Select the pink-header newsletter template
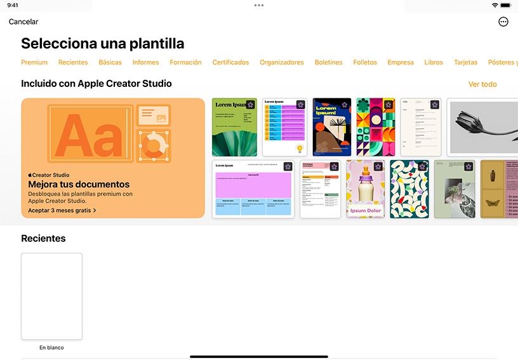518x360 pixels. click(x=320, y=189)
